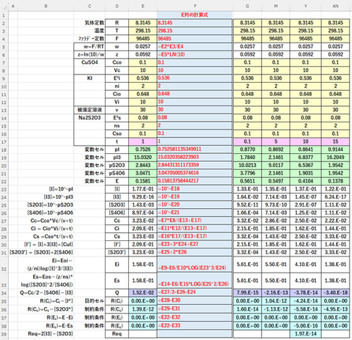Viewport: 352px width, 340px height.
Task: Select the "Req" name cell in column D
Action: (117, 334)
